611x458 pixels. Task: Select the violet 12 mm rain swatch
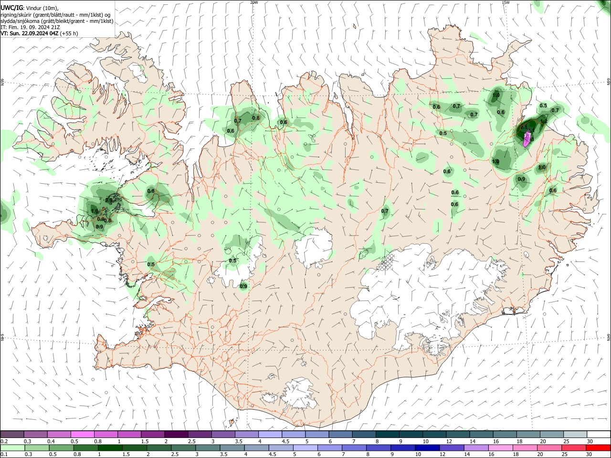(x=452, y=448)
